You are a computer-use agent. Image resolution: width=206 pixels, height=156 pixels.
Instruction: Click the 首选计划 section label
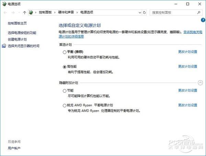pyautogui.click(x=66, y=45)
